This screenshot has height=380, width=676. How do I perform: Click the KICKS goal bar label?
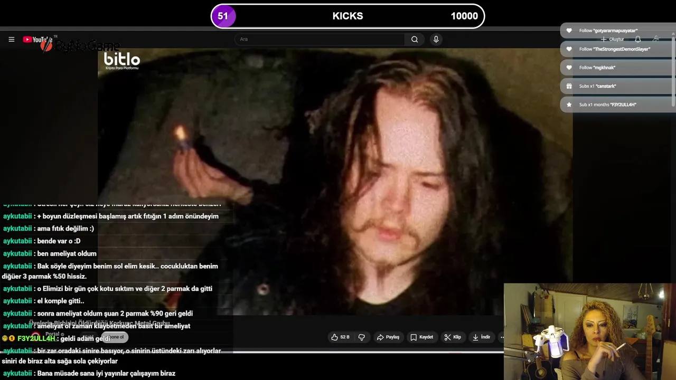pos(348,16)
